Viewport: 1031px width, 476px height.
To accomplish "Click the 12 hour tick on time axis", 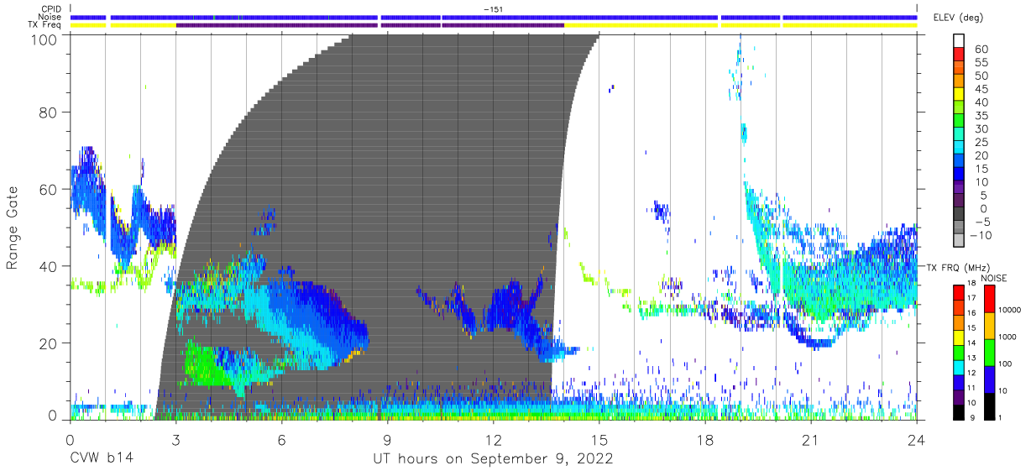I will coord(493,440).
